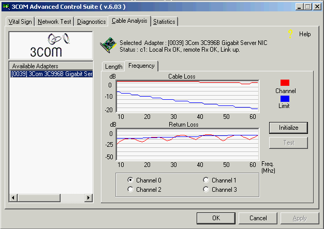Minimize the 3COM Advanced Control Suite window
This screenshot has height=229, width=324.
click(x=299, y=7)
